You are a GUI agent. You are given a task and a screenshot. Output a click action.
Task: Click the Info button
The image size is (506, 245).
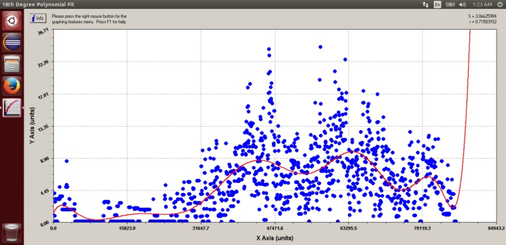(x=37, y=18)
